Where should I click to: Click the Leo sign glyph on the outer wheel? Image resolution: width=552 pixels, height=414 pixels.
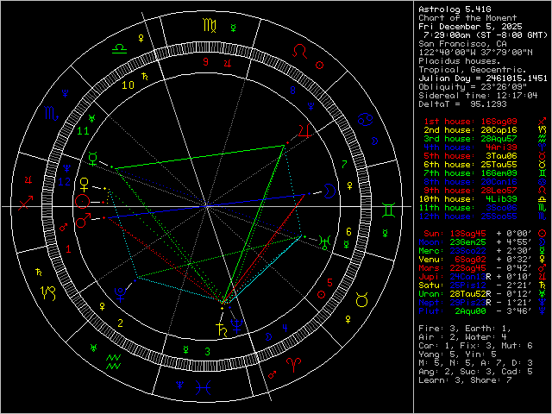(300, 52)
